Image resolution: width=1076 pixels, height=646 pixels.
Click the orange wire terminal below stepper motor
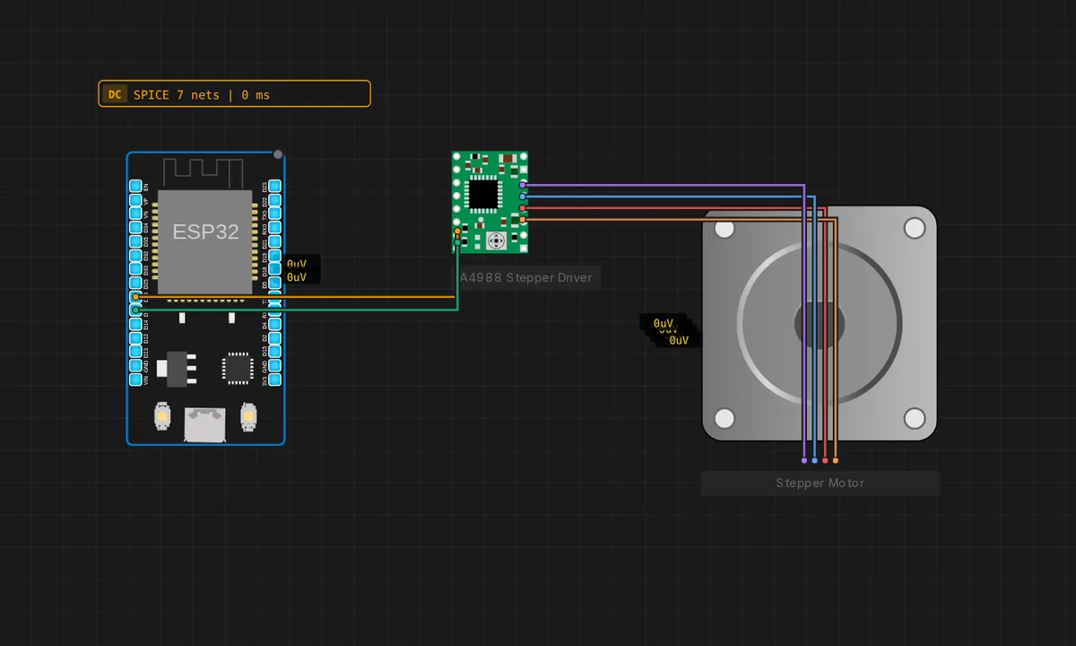pos(836,460)
